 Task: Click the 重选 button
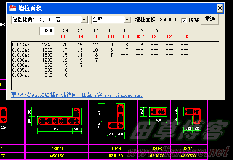210,19
